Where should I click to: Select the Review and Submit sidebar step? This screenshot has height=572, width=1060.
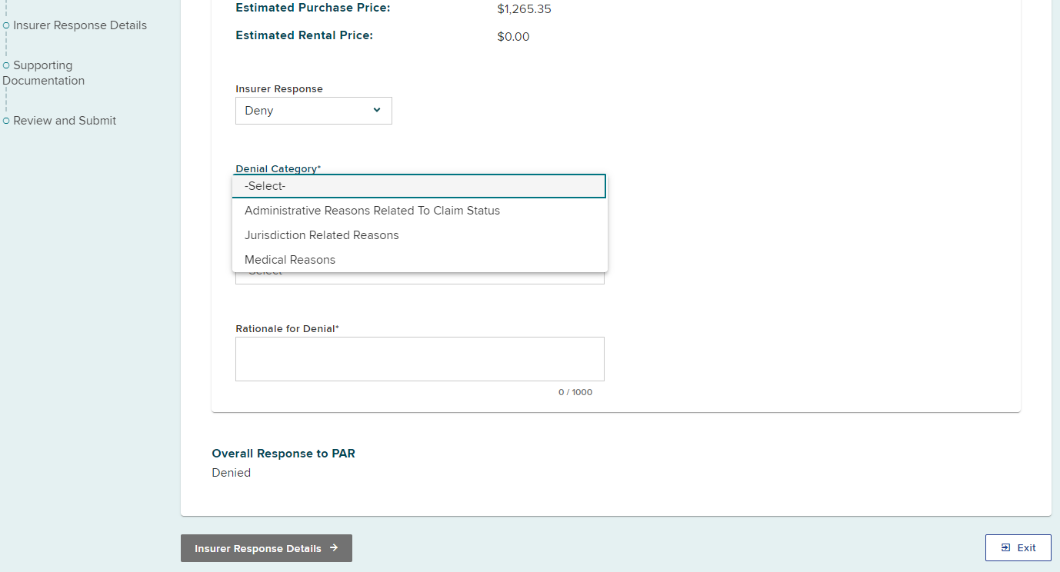coord(65,120)
